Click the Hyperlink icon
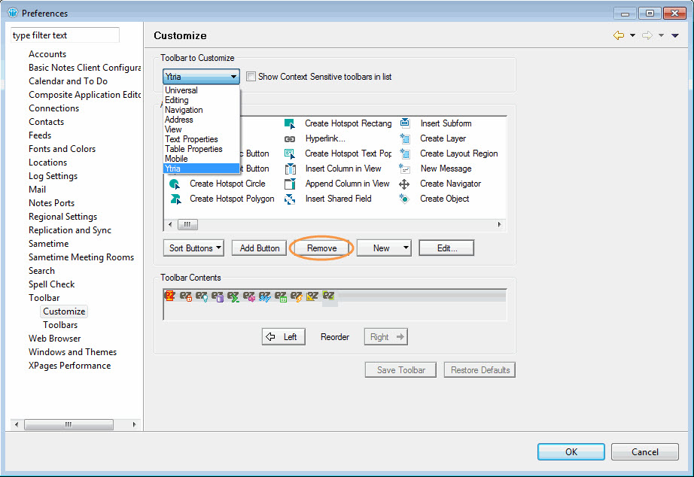The image size is (694, 477). (290, 138)
